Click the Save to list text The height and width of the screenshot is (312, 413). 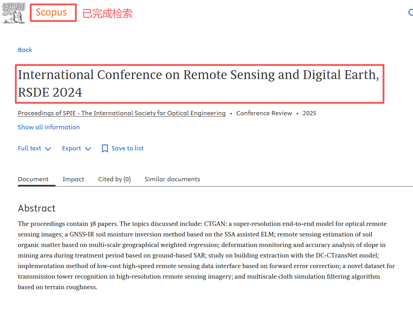tap(127, 148)
